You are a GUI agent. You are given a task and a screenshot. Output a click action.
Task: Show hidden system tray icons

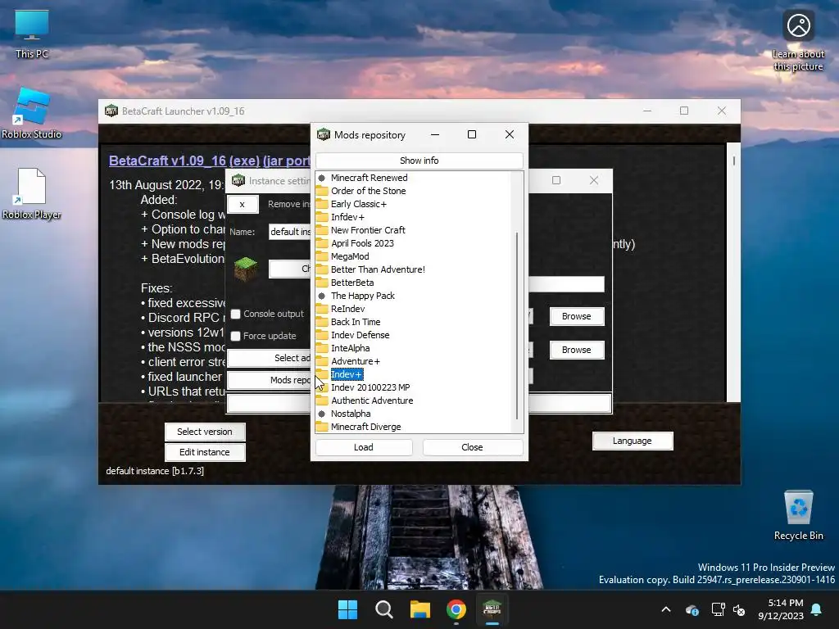coord(666,609)
